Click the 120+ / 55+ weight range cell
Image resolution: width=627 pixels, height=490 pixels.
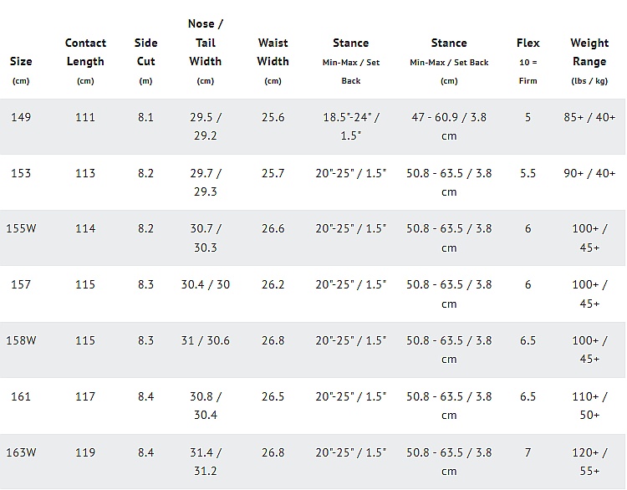pos(589,462)
